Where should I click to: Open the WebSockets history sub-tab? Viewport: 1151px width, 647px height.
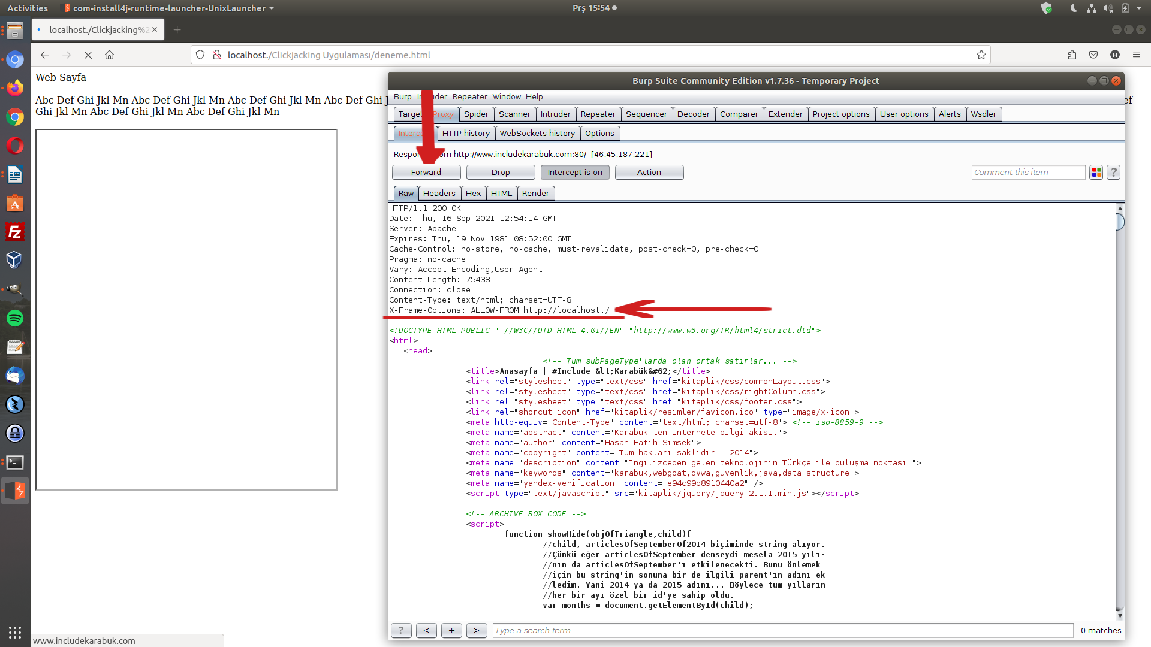click(x=537, y=134)
